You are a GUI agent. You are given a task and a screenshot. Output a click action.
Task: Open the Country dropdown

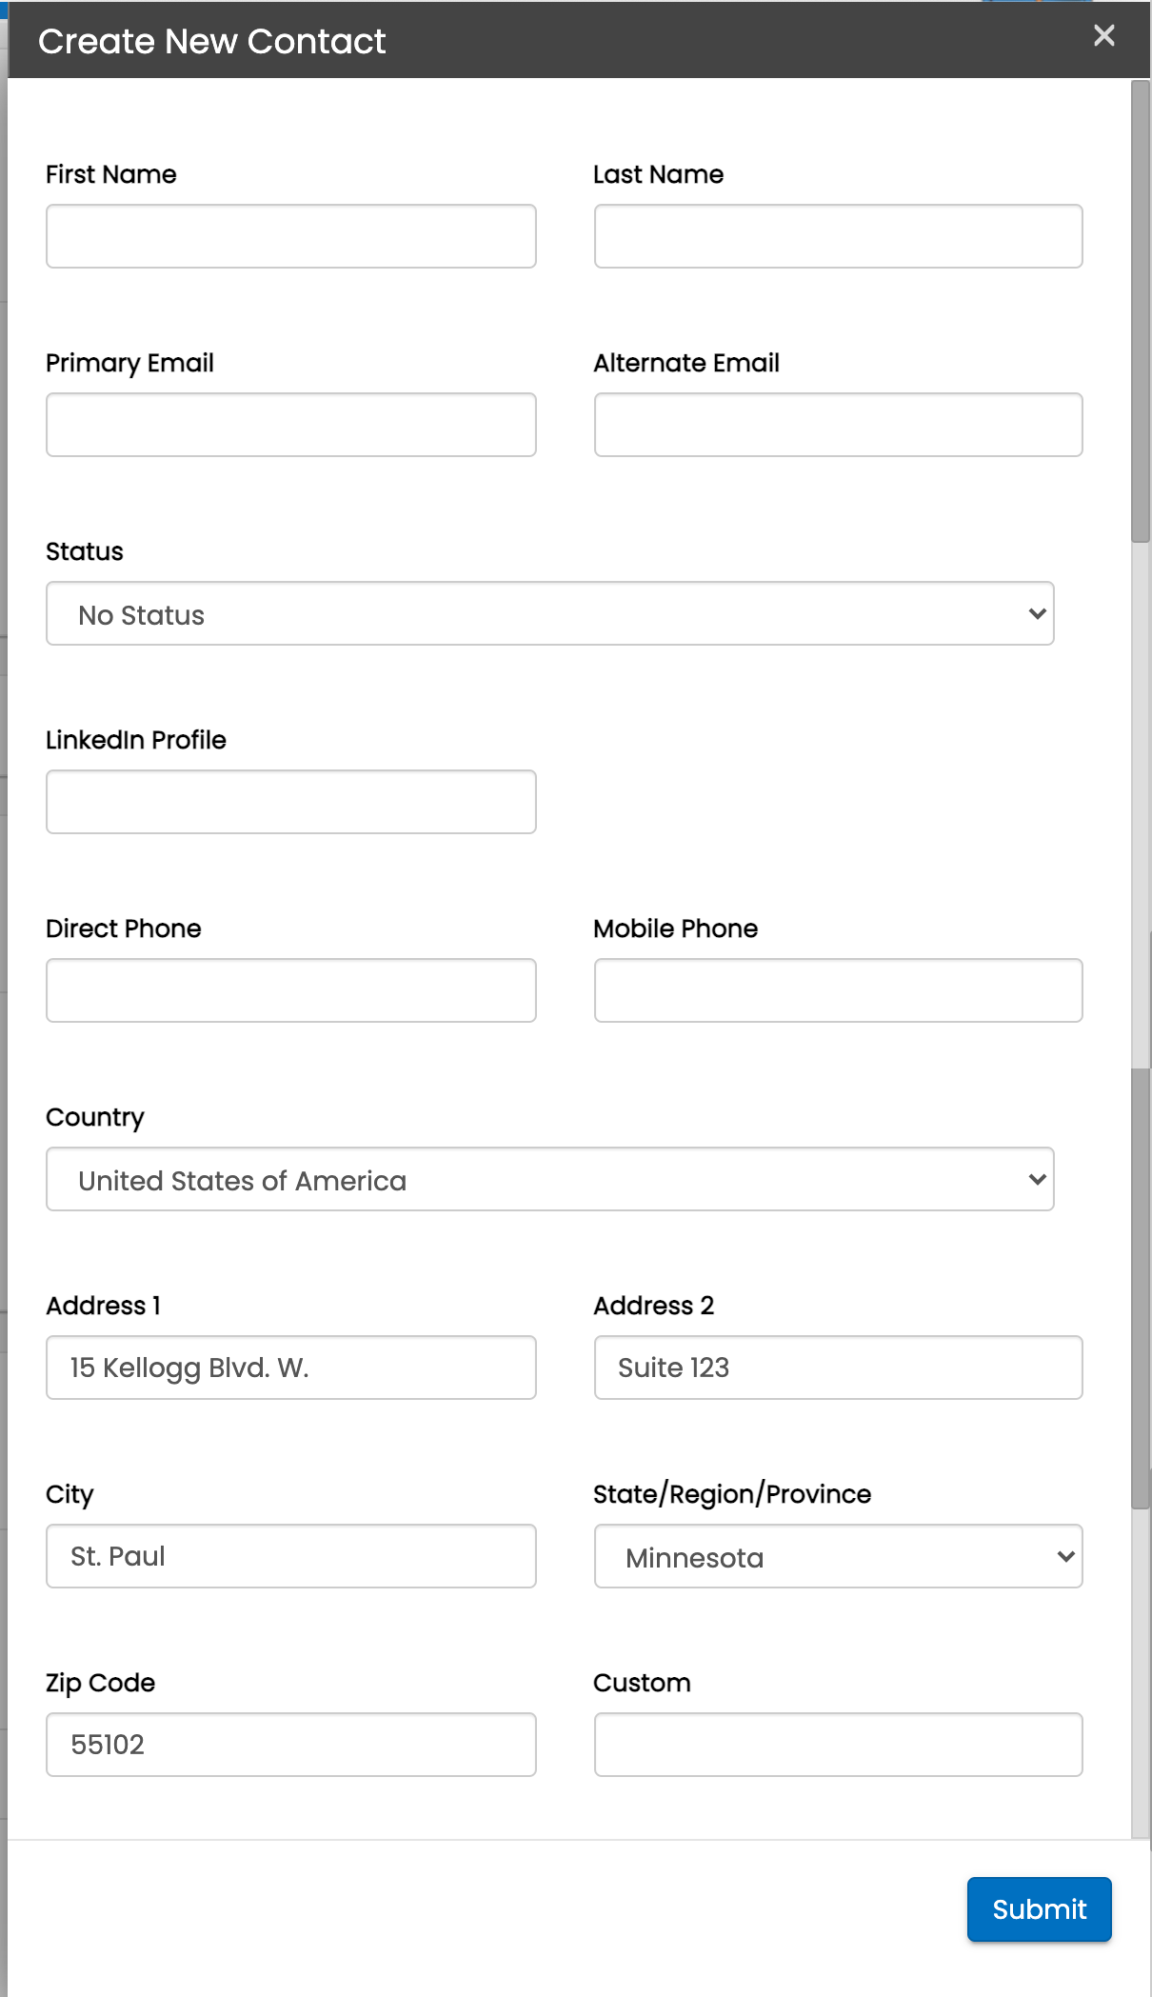click(x=550, y=1179)
